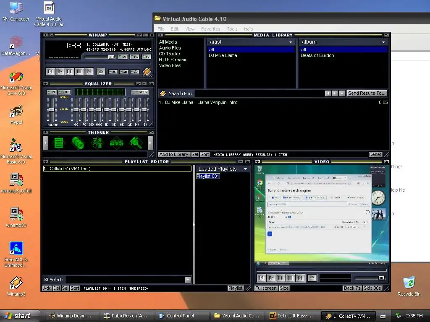
Task: Click Play in the Winamp main window
Action: [x=60, y=72]
